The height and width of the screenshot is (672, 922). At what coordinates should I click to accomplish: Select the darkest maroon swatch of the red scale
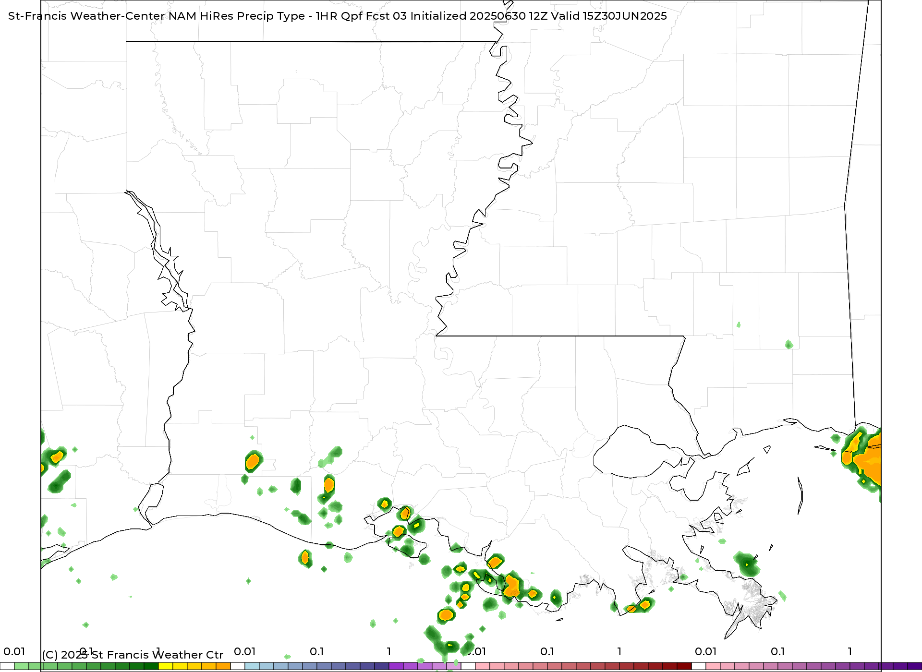684,666
